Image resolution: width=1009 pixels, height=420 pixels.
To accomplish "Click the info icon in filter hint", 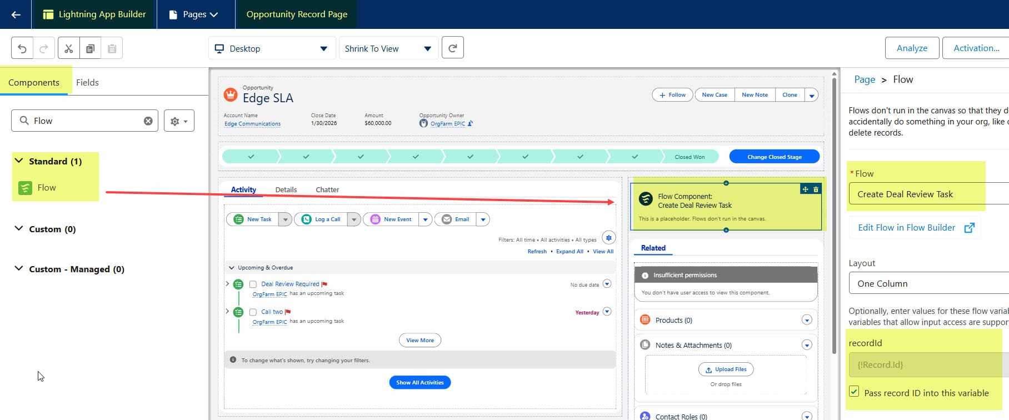I will [233, 359].
